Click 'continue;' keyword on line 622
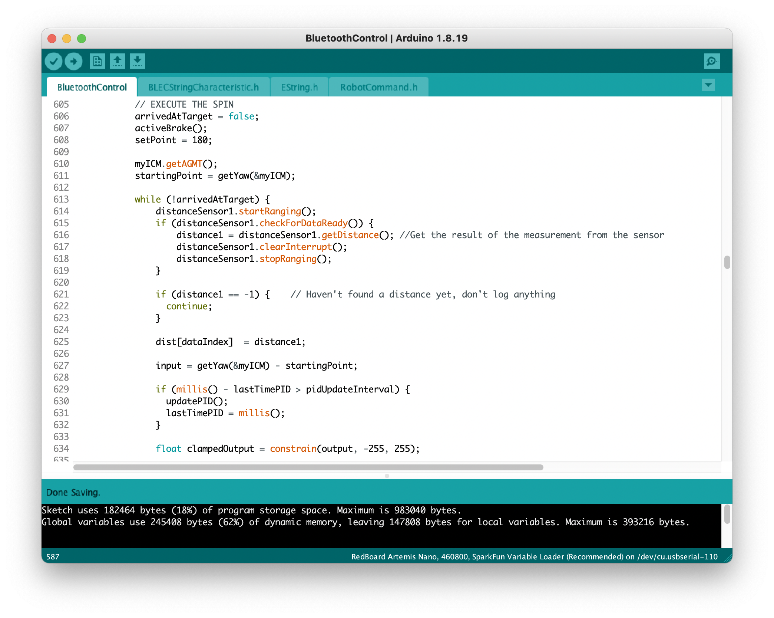This screenshot has height=618, width=774. pyautogui.click(x=189, y=306)
